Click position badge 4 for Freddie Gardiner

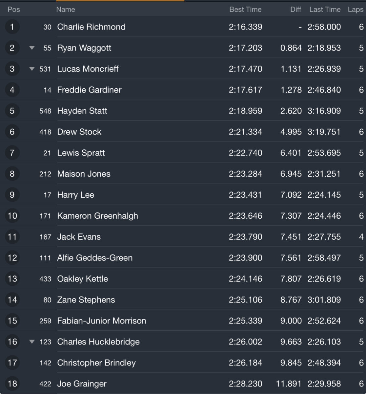(x=12, y=90)
